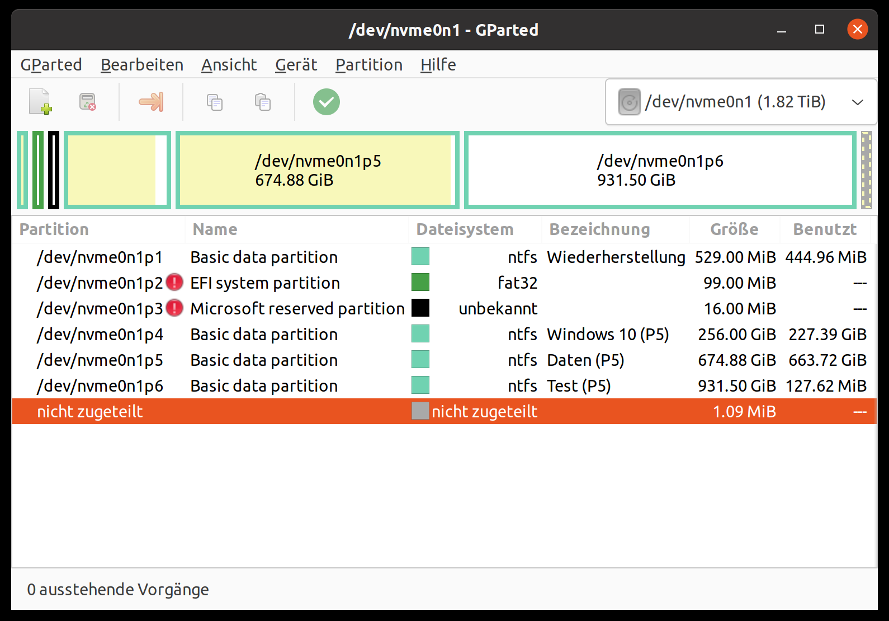Click the dark green fat32 color swatch

coord(420,283)
